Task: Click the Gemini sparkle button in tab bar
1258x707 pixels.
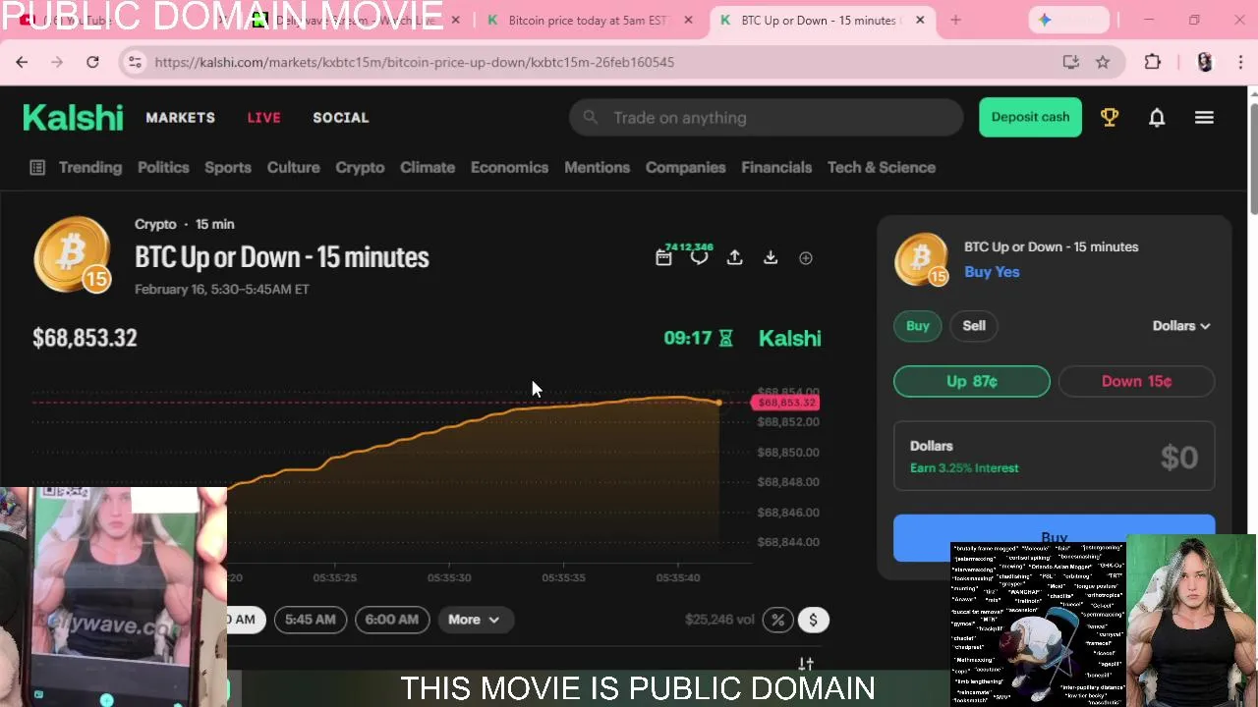Action: point(1068,20)
